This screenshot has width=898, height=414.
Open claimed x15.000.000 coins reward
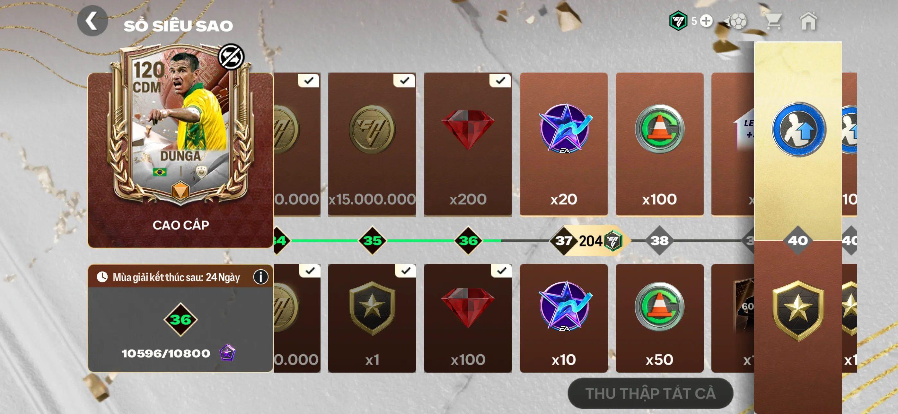click(372, 144)
